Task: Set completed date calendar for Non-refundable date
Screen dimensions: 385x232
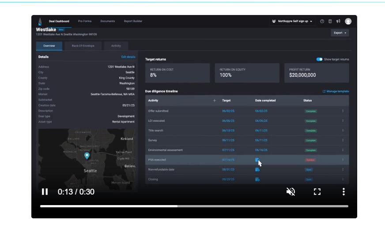Action: (257, 169)
